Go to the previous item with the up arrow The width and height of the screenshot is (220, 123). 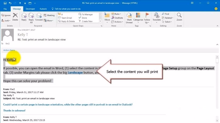tap(20, 3)
